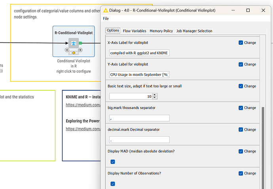Toggle Change checkbox for decimal.mark separator

click(241, 130)
